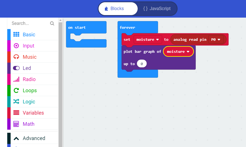The image size is (246, 147).
Task: Click the Input category target icon
Action: coord(16,46)
